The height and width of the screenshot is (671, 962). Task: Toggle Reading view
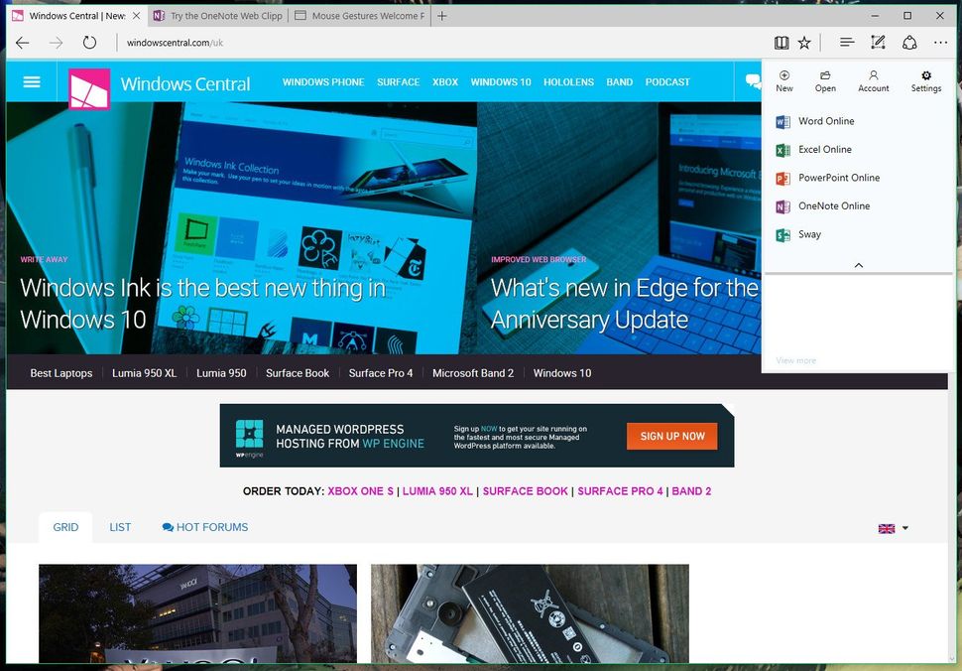(782, 43)
